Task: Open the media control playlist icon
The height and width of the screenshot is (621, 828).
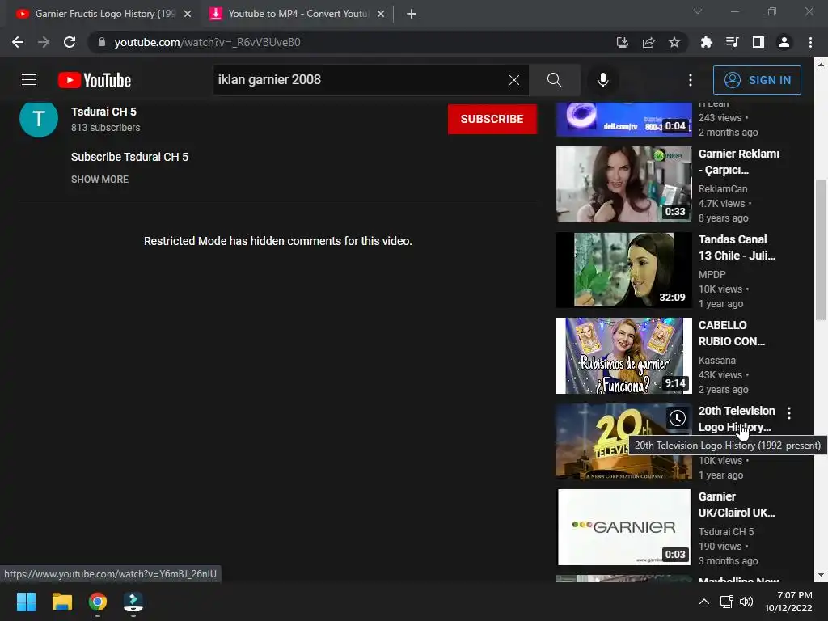Action: [x=733, y=42]
